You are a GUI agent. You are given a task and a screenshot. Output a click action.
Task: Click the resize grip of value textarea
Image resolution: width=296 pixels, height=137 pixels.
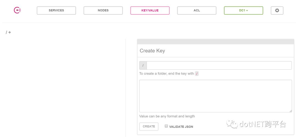click(x=290, y=111)
